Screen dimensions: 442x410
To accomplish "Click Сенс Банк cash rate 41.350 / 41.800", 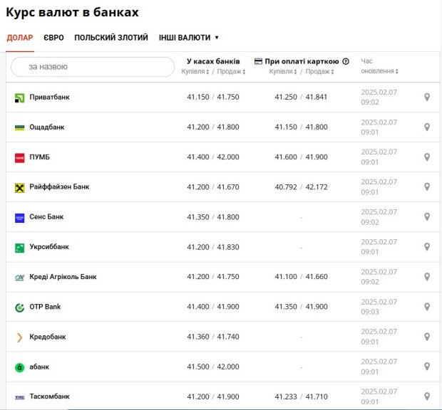I will tap(213, 217).
